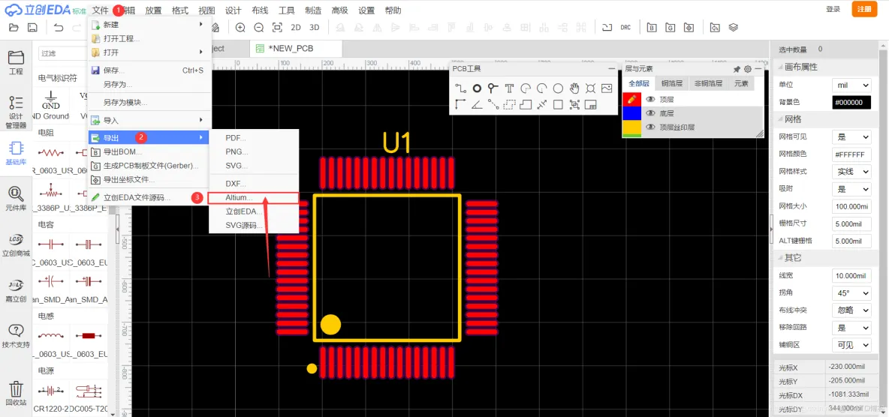Open the 设置 menu in menu bar

tap(366, 10)
